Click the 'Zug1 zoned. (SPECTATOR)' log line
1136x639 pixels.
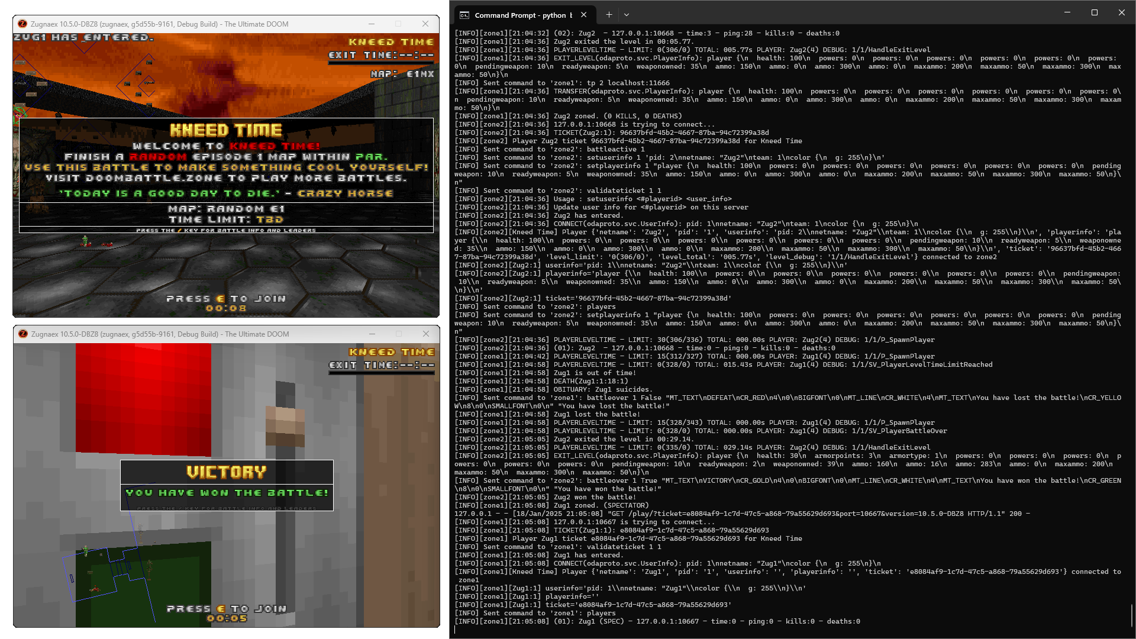click(x=551, y=505)
